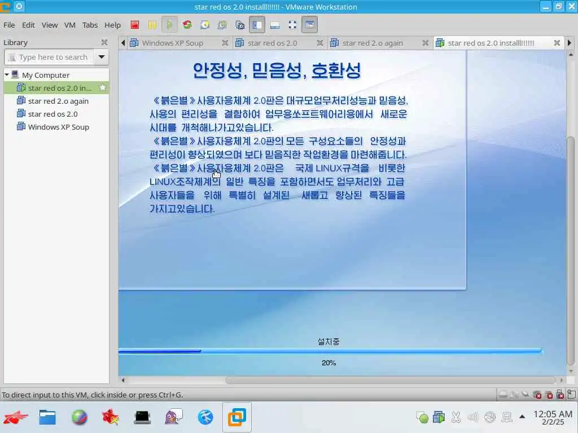Viewport: 578px width, 433px height.
Task: Open the View menu
Action: point(50,25)
